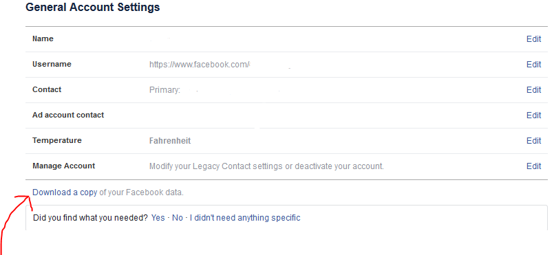Edit the Username setting
The height and width of the screenshot is (255, 554).
[533, 65]
